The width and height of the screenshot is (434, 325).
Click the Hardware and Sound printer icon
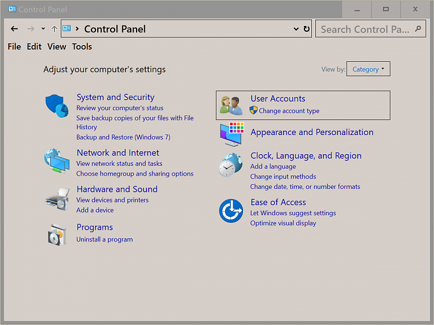pyautogui.click(x=57, y=199)
